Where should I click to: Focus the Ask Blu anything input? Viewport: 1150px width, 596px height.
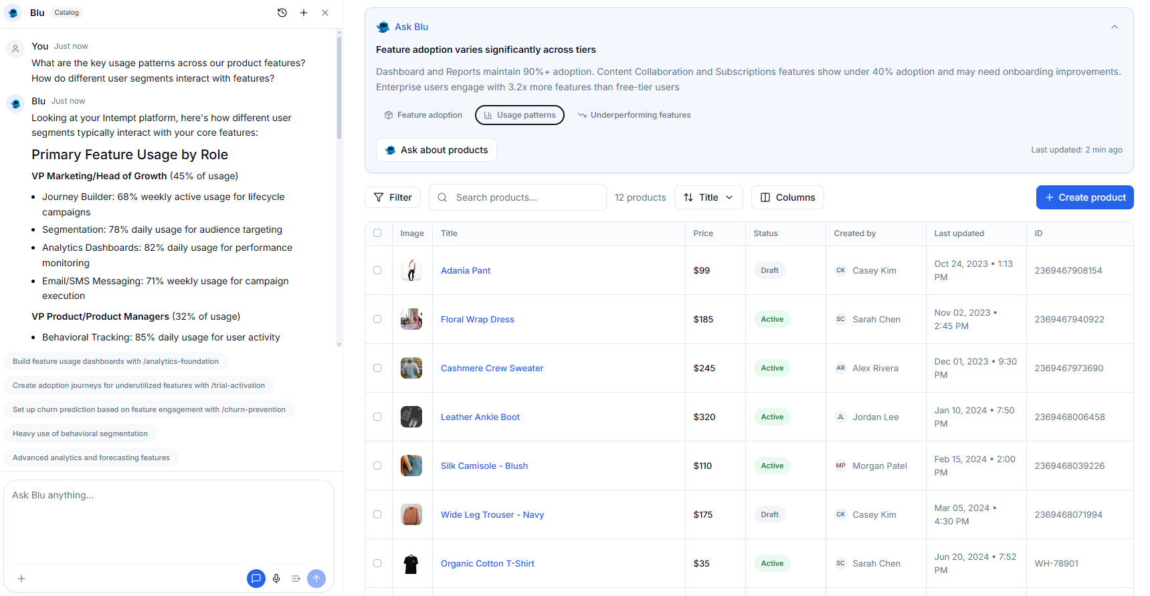click(169, 522)
